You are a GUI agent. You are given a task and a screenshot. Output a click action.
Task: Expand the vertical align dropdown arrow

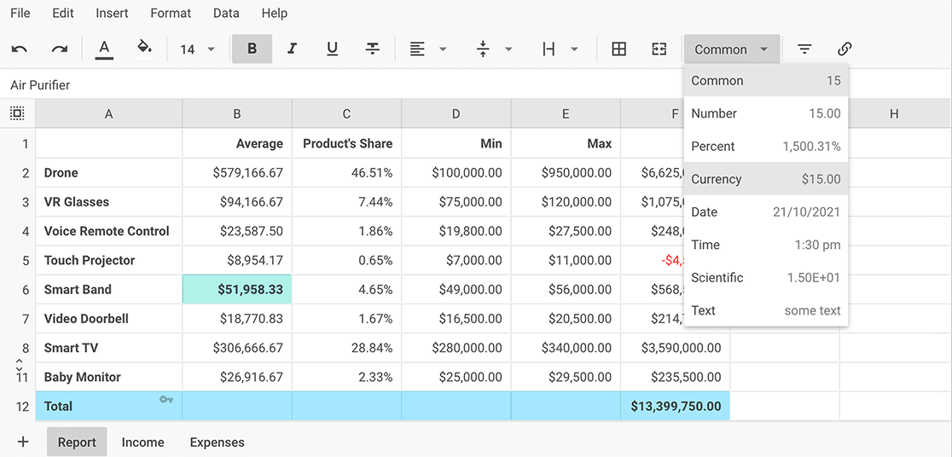[508, 49]
